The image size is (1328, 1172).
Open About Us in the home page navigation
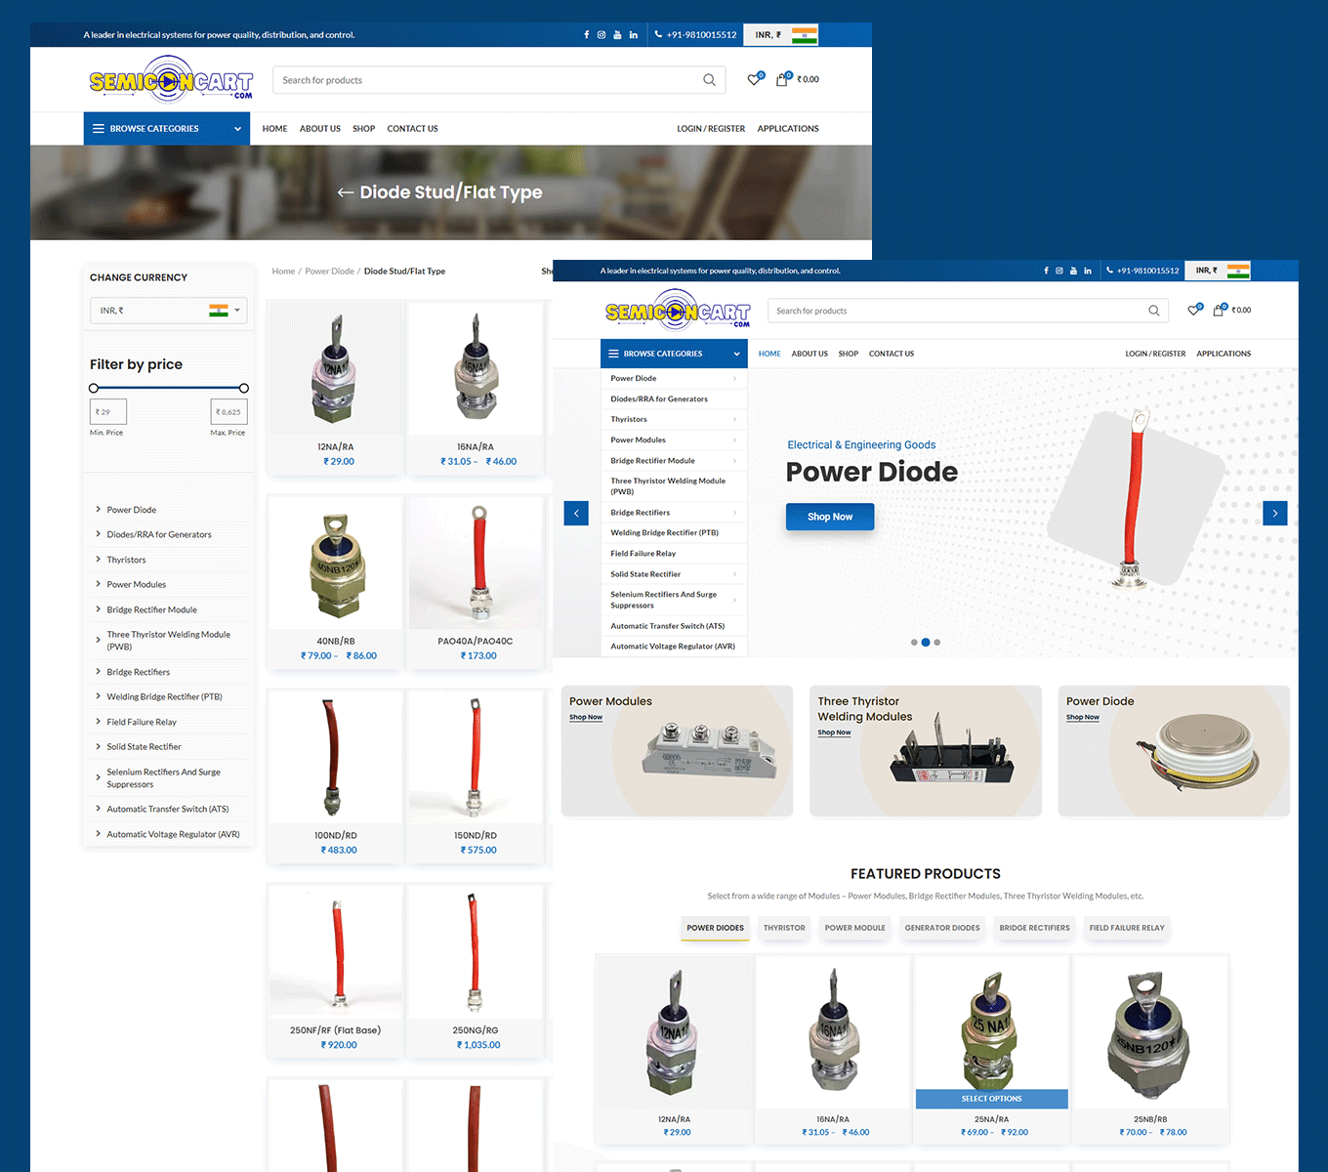[809, 354]
